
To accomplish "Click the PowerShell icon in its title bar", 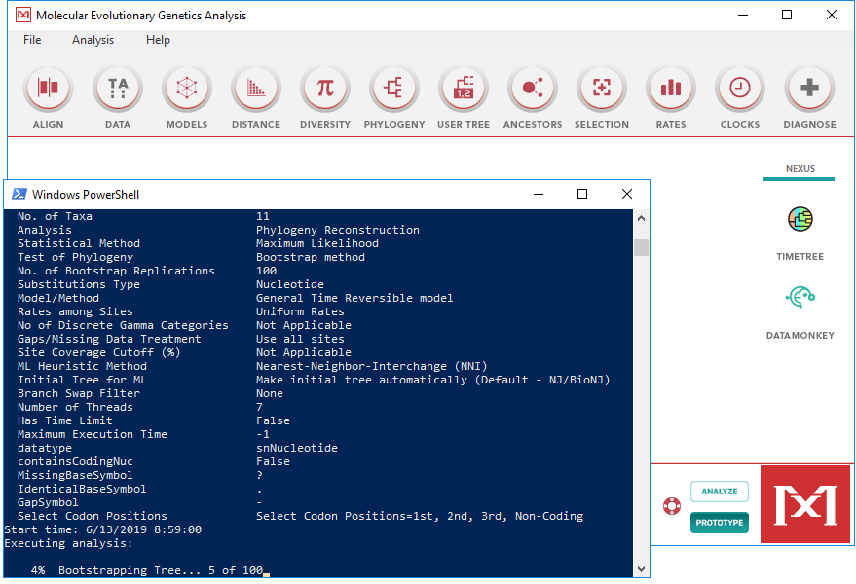I will (19, 194).
